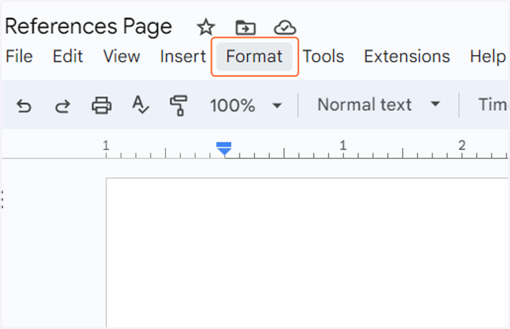Activate the Paint format tool
This screenshot has width=510, height=329.
(x=178, y=105)
